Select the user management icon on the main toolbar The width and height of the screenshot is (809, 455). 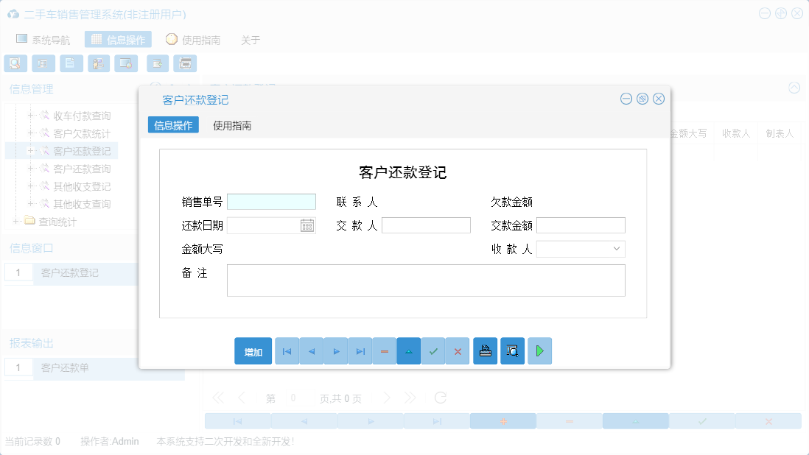tap(98, 63)
